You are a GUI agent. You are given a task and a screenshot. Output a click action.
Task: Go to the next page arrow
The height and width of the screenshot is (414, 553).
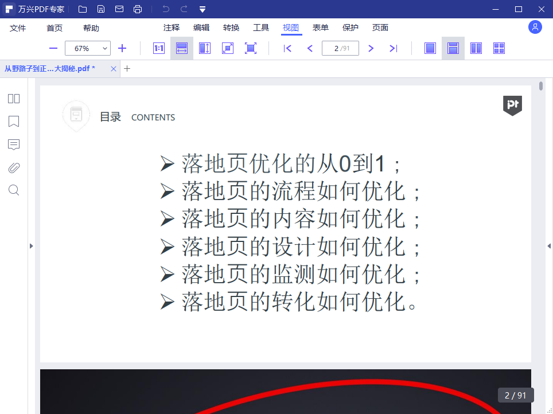pyautogui.click(x=371, y=49)
